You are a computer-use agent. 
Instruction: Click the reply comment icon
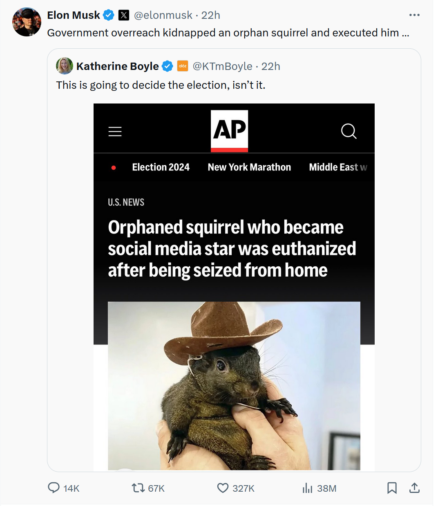(x=54, y=488)
